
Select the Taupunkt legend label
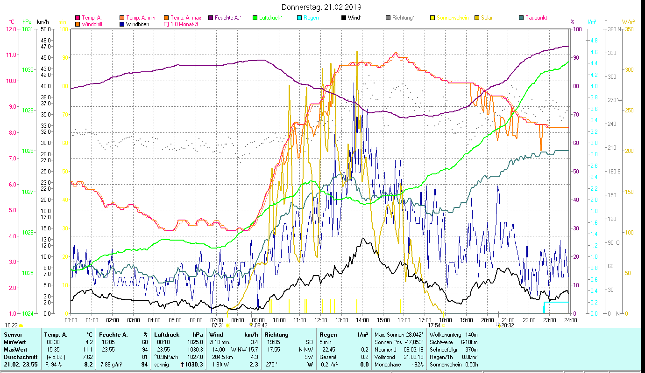coord(536,18)
